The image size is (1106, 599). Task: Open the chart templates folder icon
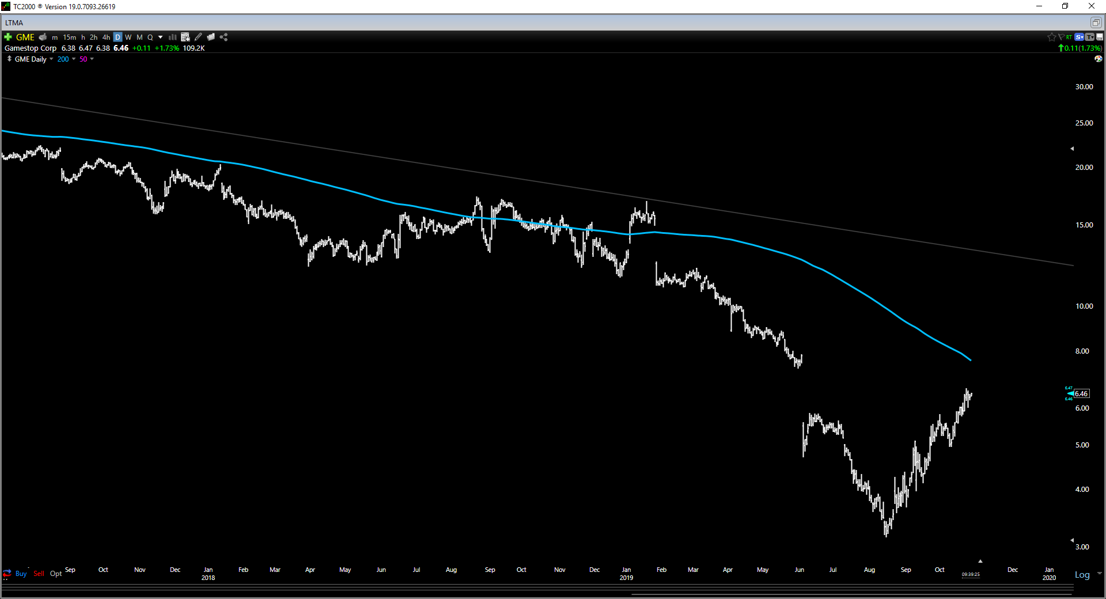[211, 37]
